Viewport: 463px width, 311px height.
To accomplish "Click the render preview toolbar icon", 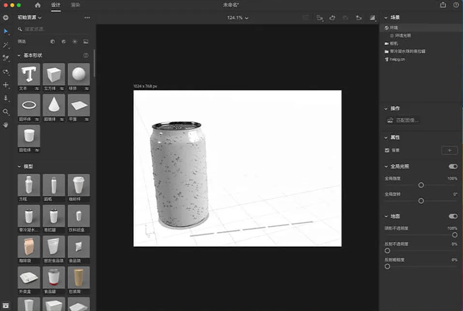I will pos(373,18).
